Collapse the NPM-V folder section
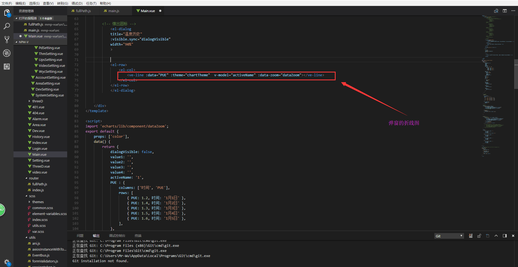This screenshot has width=518, height=267. point(16,42)
